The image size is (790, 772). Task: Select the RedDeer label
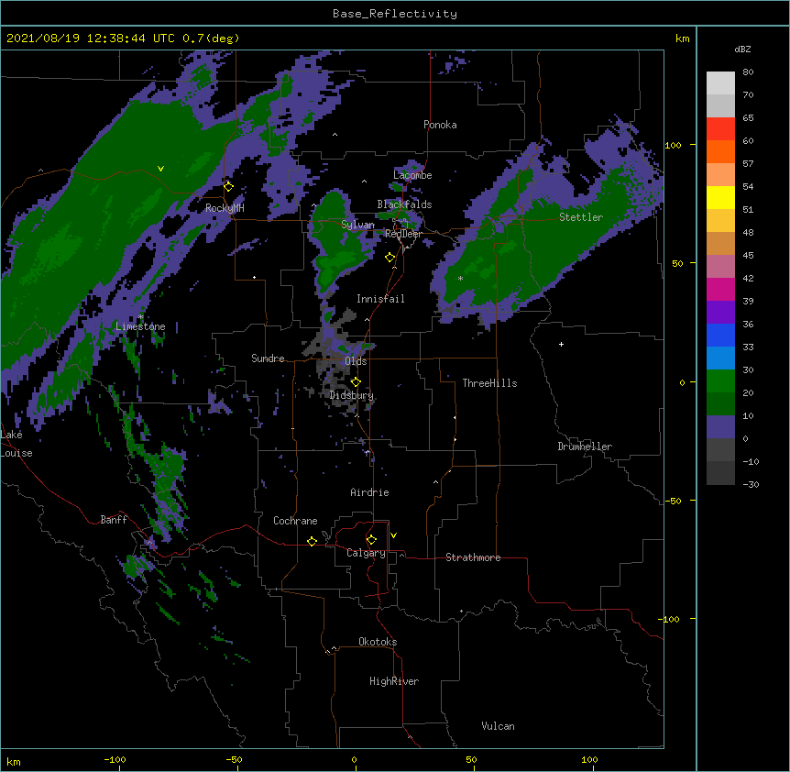403,234
